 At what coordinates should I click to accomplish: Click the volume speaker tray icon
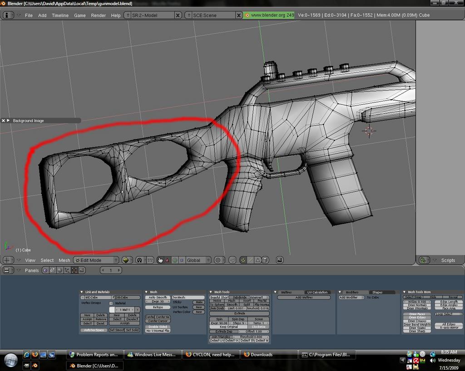coord(433,360)
